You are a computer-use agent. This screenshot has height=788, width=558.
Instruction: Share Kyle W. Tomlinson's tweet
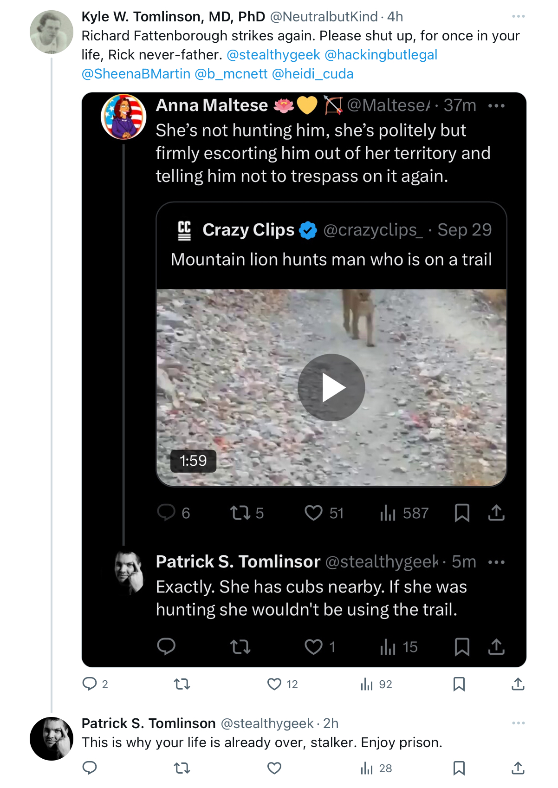(x=518, y=684)
